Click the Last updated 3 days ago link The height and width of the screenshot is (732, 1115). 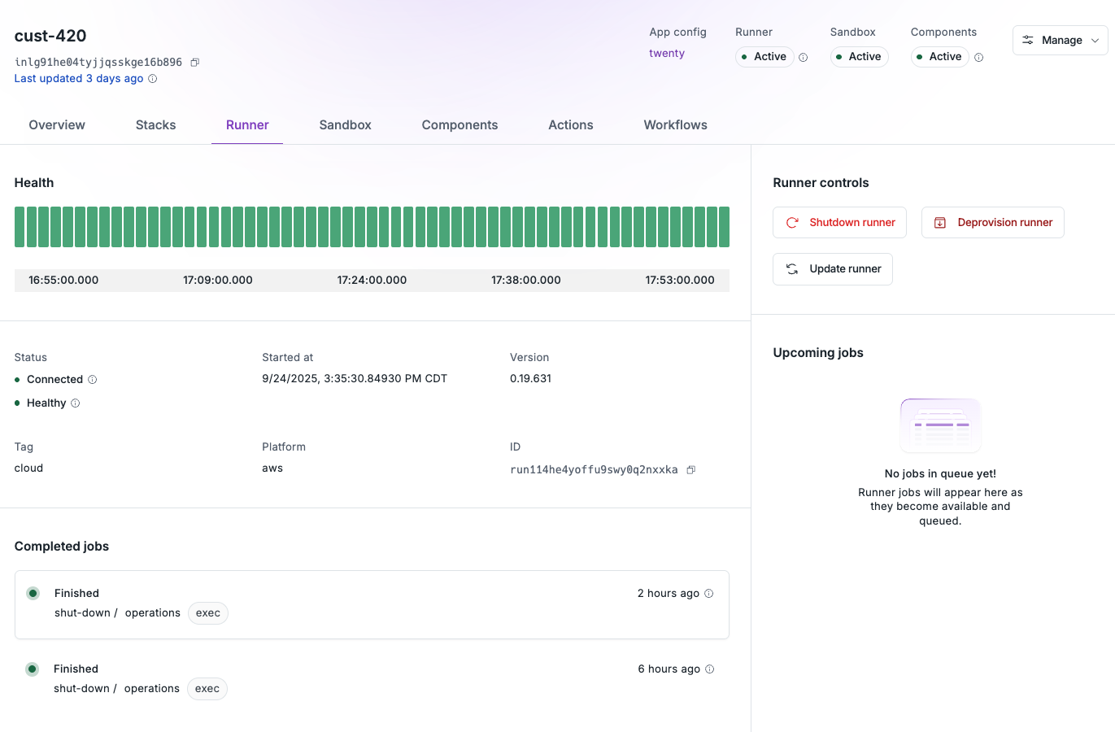[78, 78]
